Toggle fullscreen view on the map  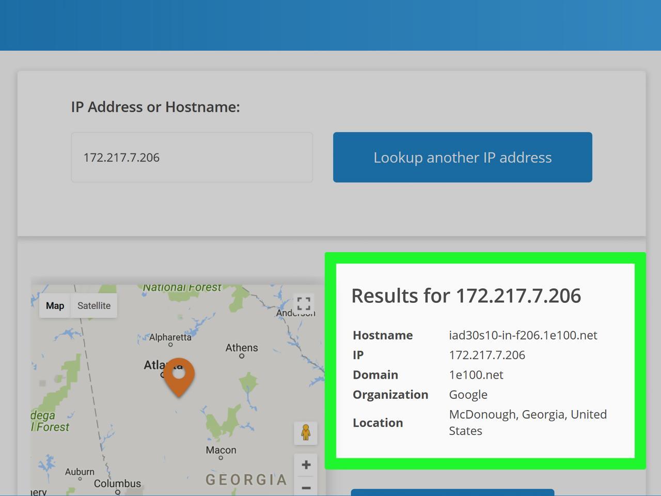point(304,303)
